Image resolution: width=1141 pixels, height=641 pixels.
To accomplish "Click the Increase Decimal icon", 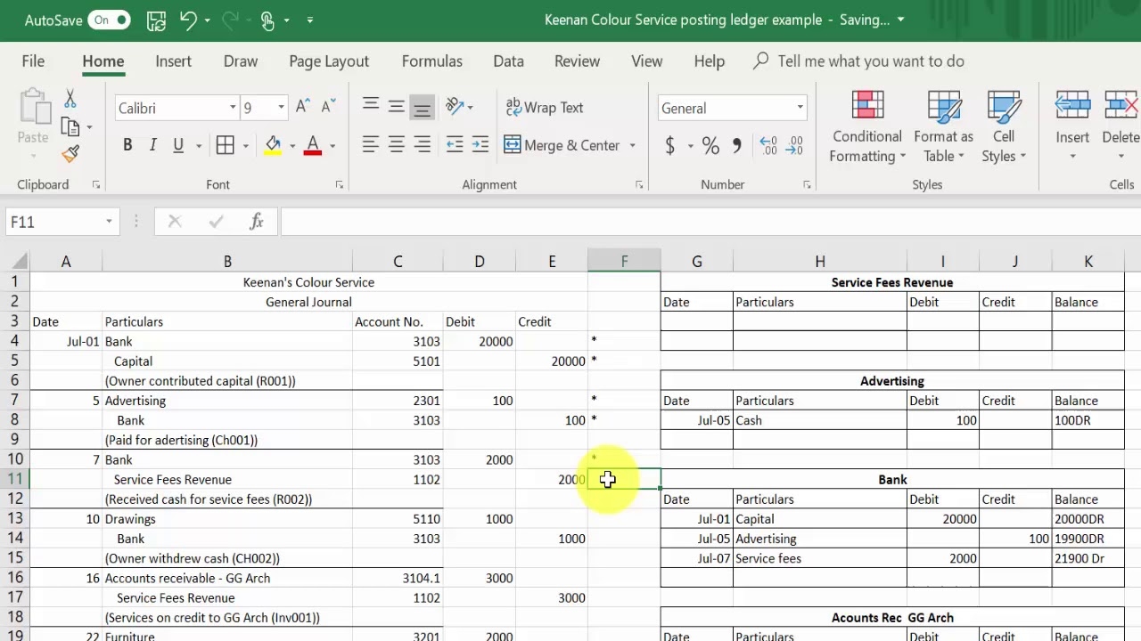I will 767,145.
